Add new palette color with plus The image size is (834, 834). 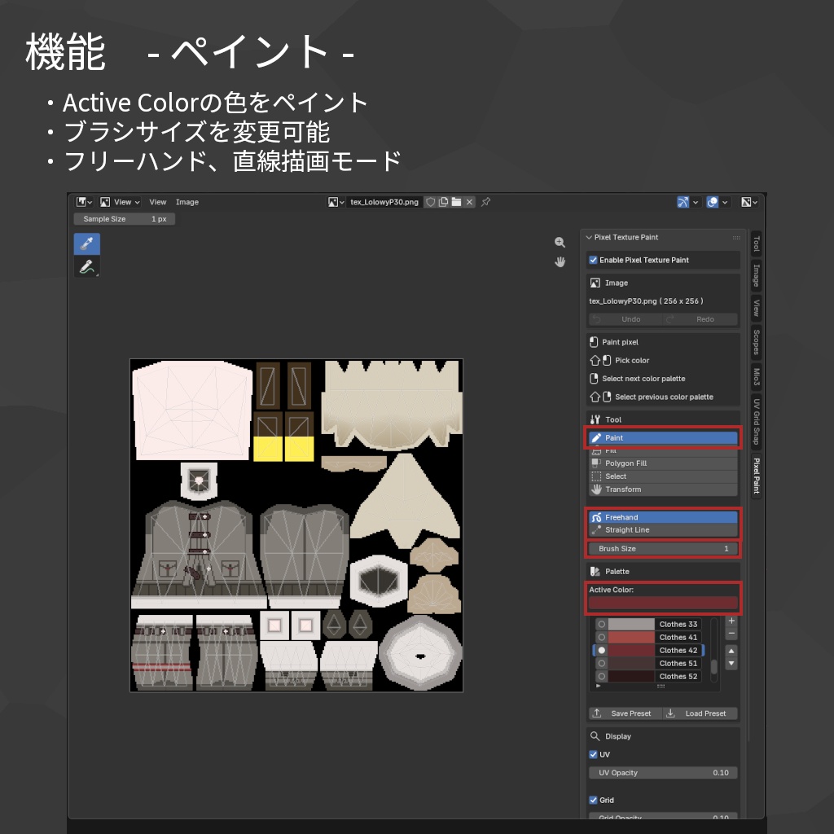[x=731, y=621]
